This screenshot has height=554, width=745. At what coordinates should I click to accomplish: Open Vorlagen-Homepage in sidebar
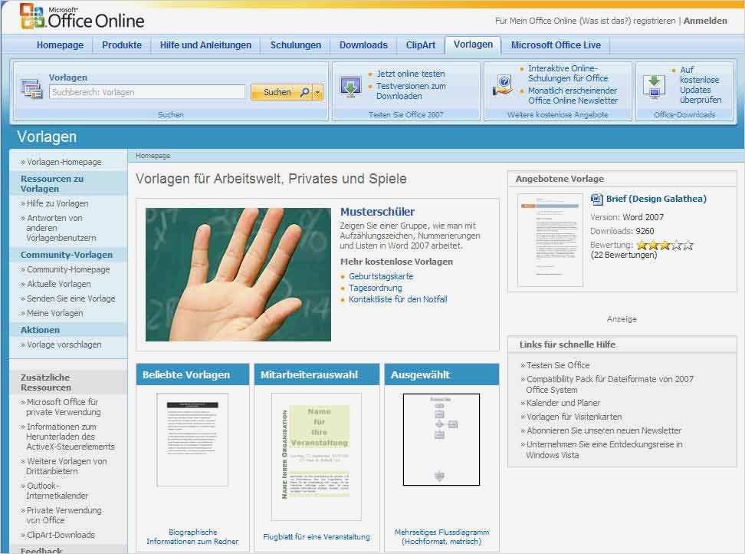tap(64, 162)
